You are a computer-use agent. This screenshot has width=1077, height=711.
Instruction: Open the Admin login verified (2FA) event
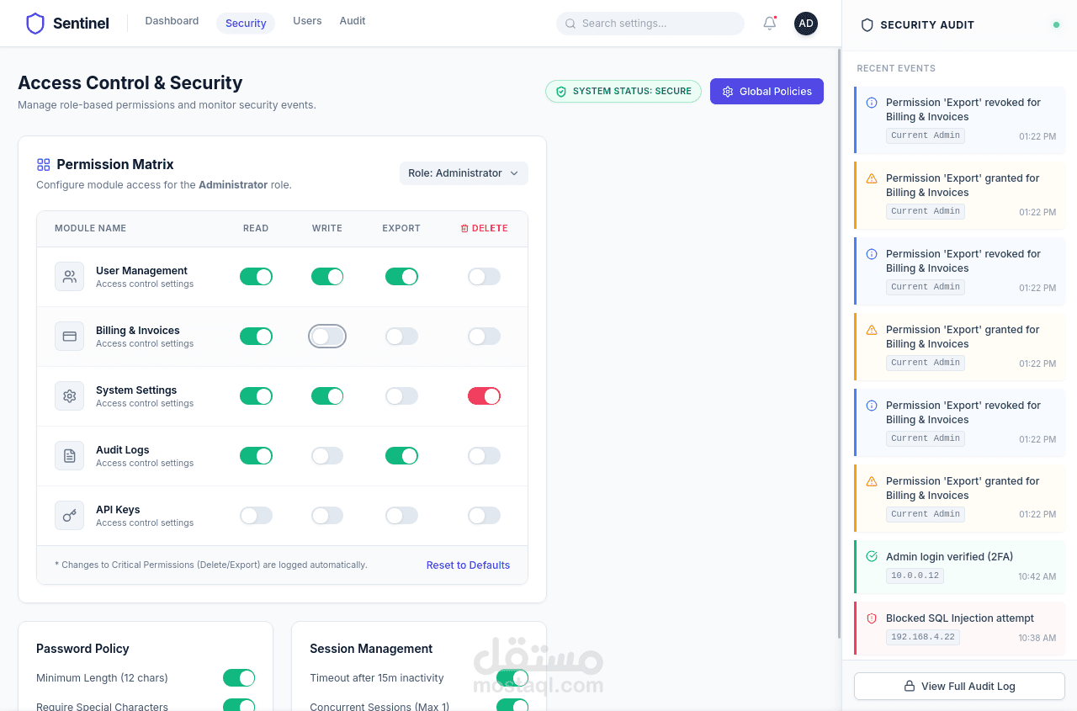pyautogui.click(x=959, y=567)
